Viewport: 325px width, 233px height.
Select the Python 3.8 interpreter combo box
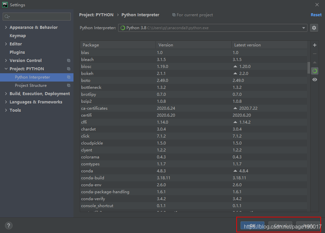[x=213, y=28]
